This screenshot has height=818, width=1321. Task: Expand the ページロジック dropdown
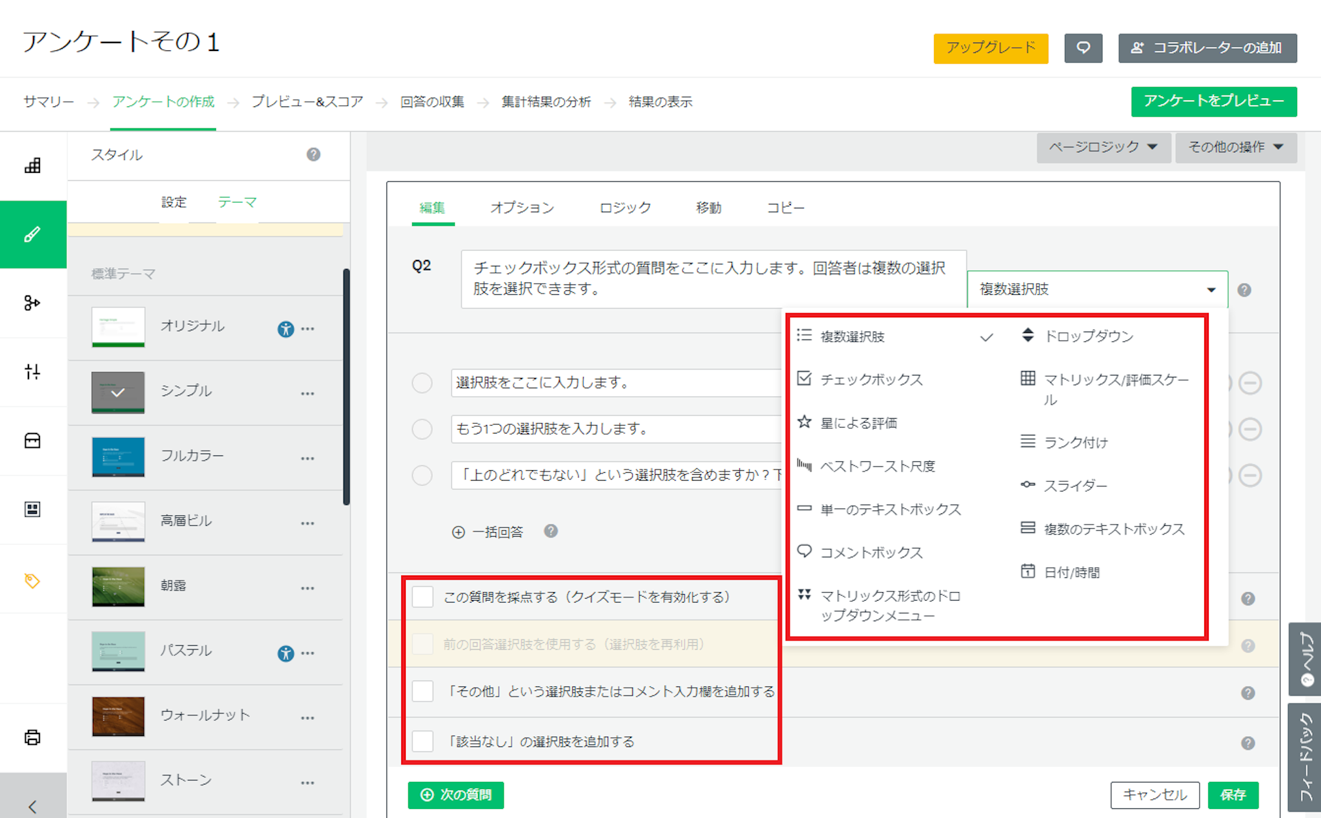(1103, 147)
